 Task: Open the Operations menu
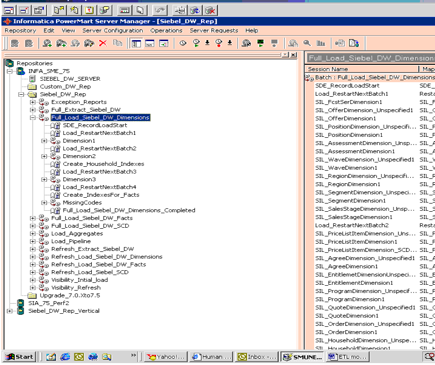coord(166,30)
